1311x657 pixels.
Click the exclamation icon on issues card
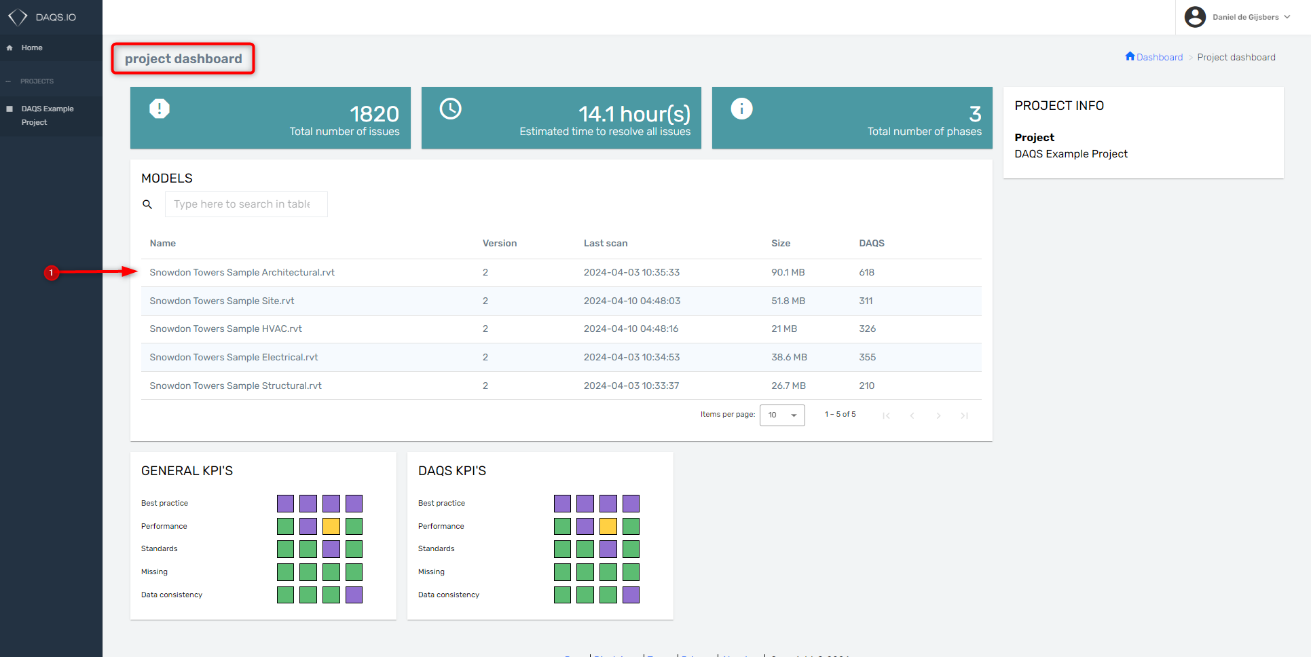(160, 109)
